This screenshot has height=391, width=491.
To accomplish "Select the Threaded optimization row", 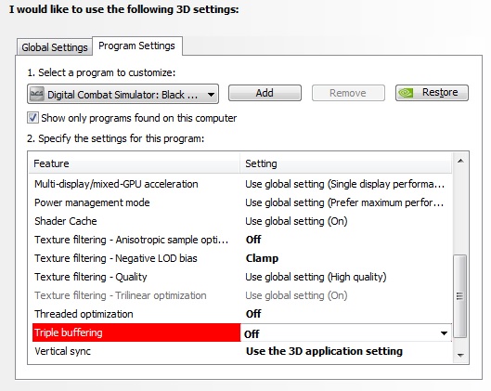I will [241, 314].
